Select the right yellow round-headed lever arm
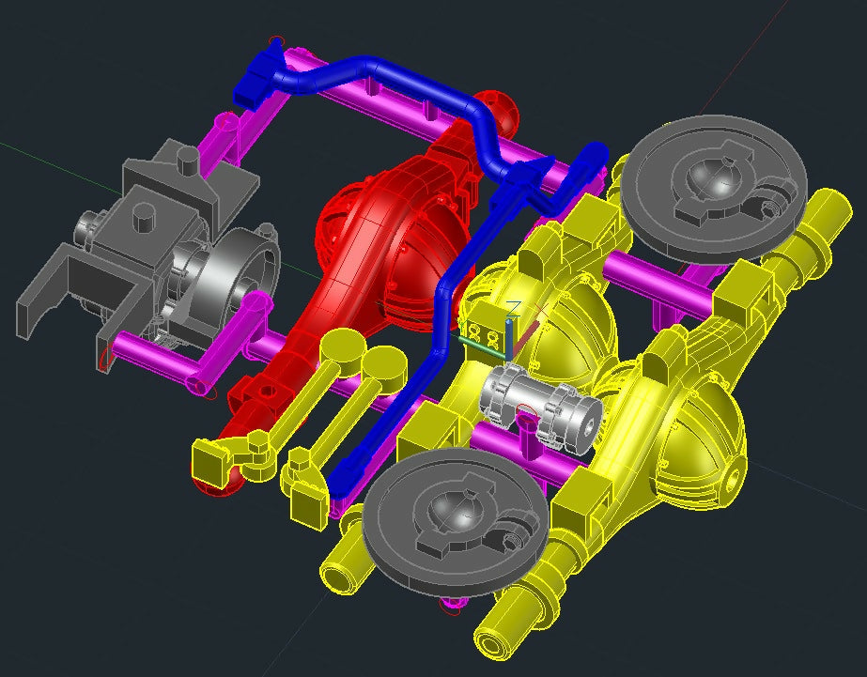Viewport: 867px width, 677px height. pos(352,404)
